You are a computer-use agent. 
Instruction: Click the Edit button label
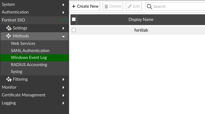136,6
